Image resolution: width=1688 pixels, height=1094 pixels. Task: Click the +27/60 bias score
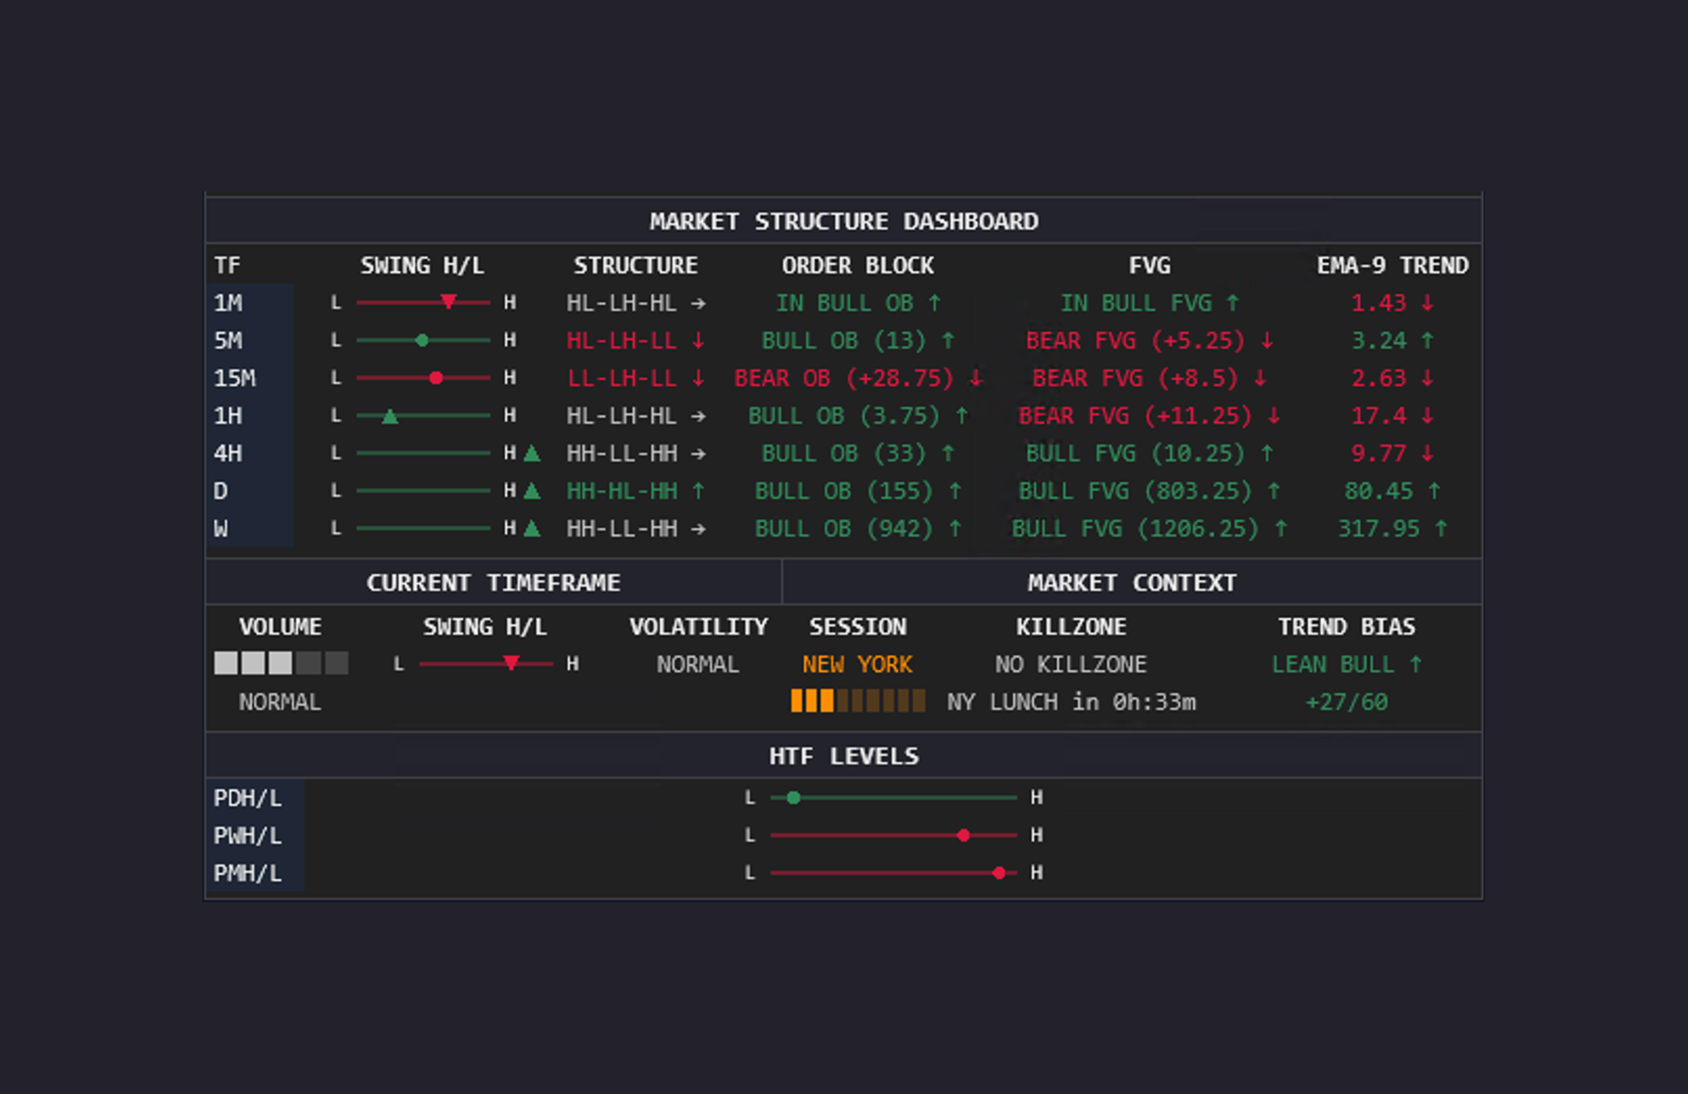click(x=1347, y=702)
